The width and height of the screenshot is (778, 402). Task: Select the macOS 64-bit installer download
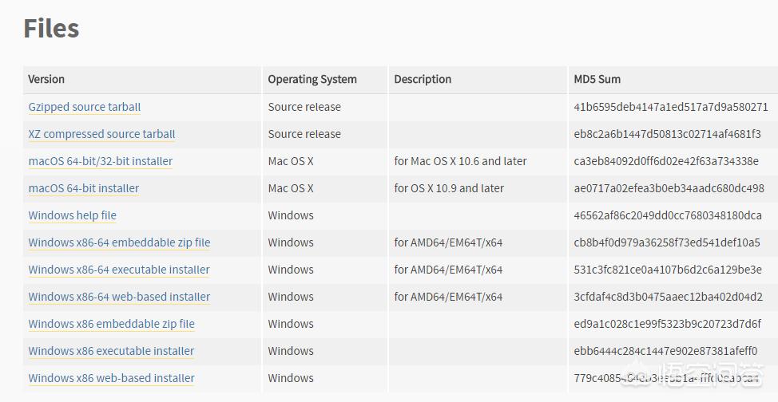pos(84,188)
